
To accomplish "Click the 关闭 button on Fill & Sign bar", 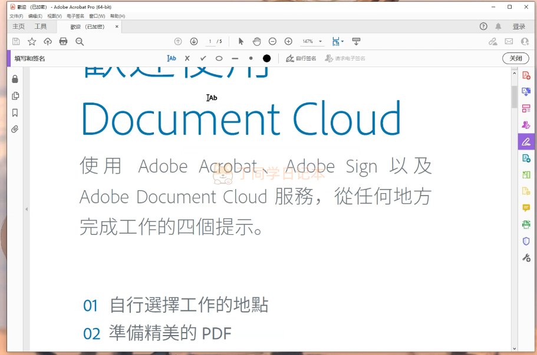I will click(x=515, y=58).
